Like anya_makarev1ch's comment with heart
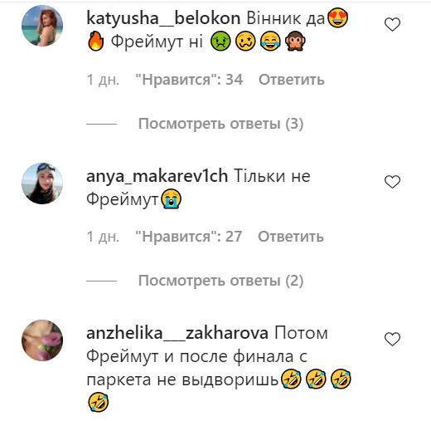 click(392, 182)
